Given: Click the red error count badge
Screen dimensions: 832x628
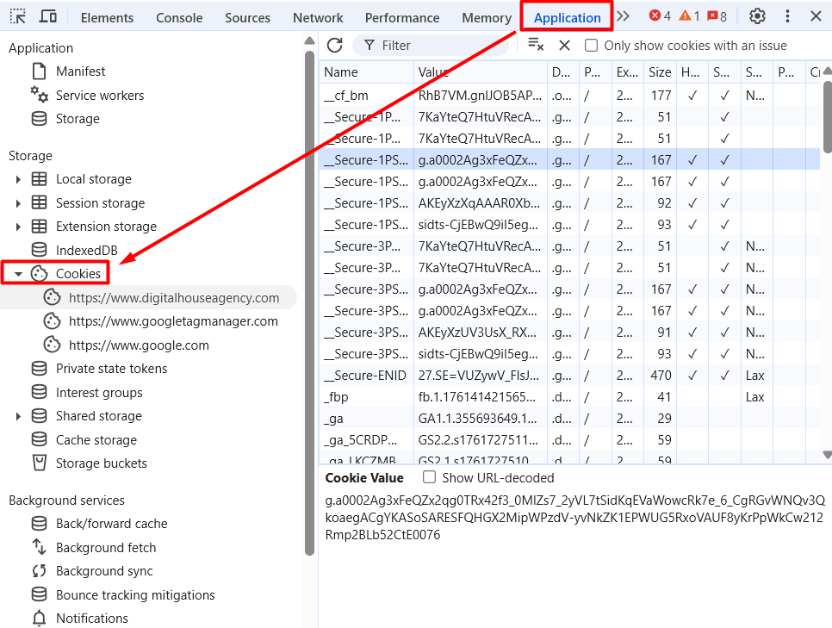Looking at the screenshot, I should (x=660, y=16).
